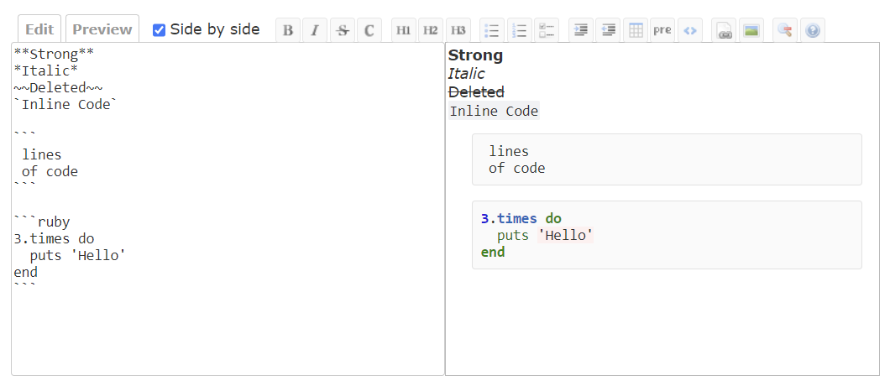Click the '*Italic*' source line
Image resolution: width=890 pixels, height=386 pixels.
(46, 71)
